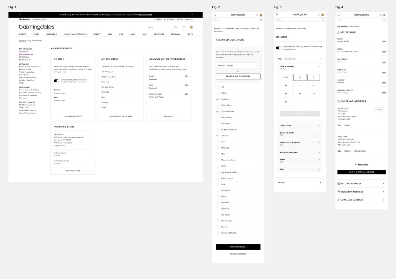Toggle saved-sizes filter switch in the Fig. 1 My Sizes card
This screenshot has height=279, width=396.
pos(57,81)
